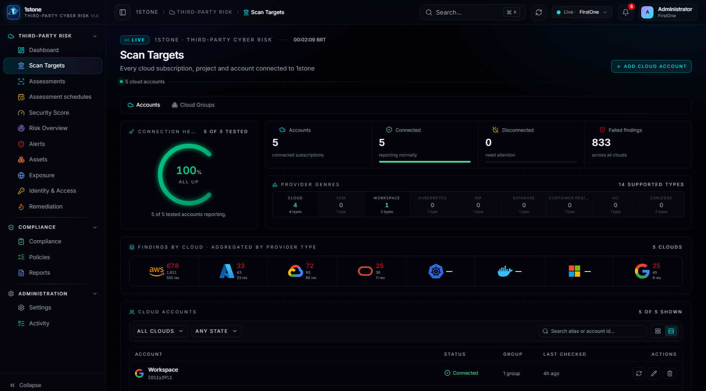Image resolution: width=706 pixels, height=391 pixels.
Task: Open the Any State filter dropdown
Action: click(x=216, y=331)
